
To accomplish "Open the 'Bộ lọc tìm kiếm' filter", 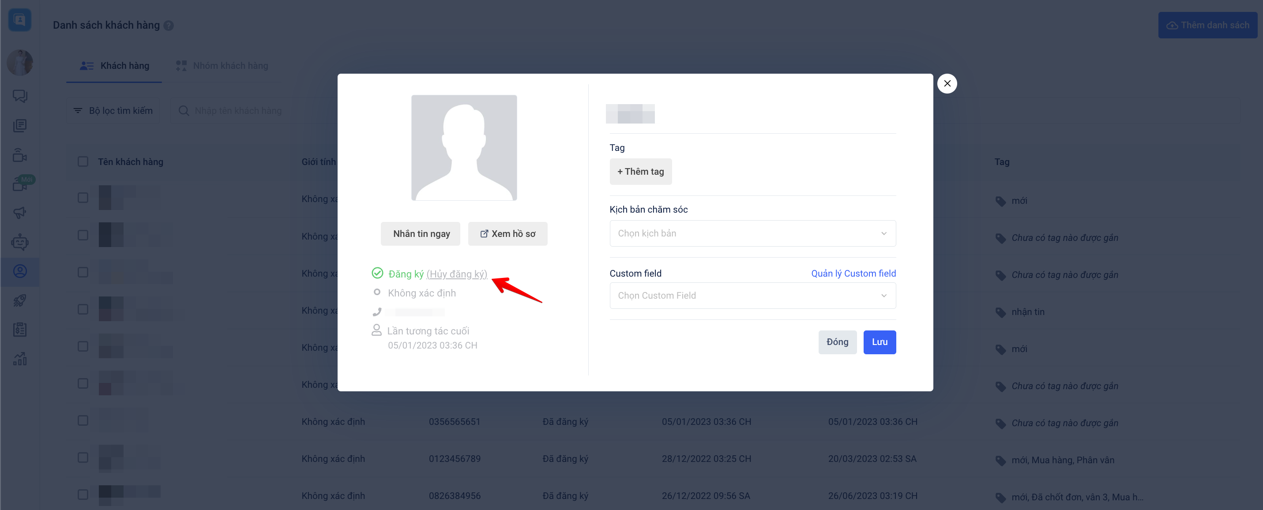I will (x=113, y=111).
